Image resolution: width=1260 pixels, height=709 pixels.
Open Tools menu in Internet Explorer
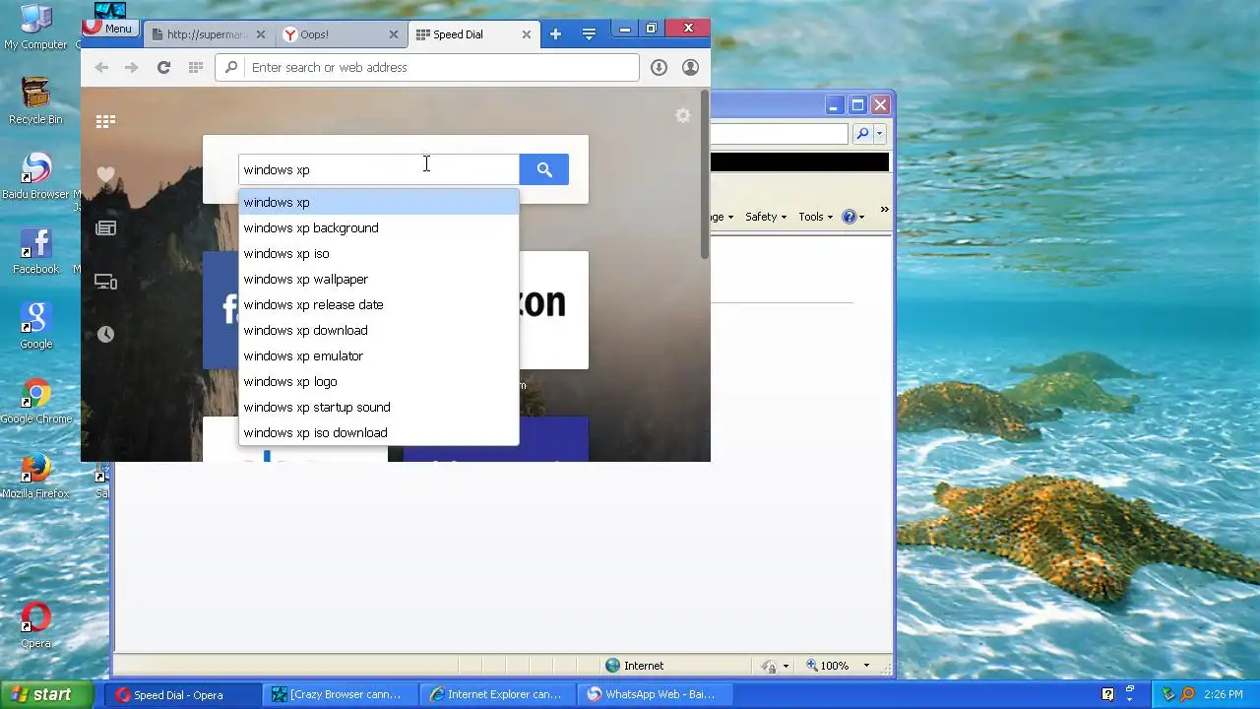(x=815, y=217)
